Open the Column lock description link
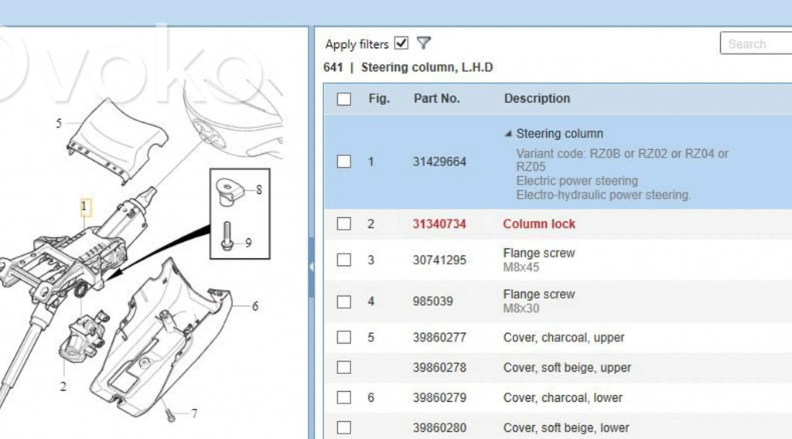Image resolution: width=792 pixels, height=439 pixels. (539, 224)
